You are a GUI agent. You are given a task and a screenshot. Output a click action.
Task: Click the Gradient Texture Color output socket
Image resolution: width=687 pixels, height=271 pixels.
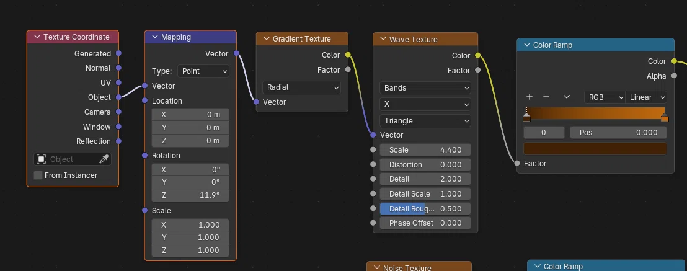click(348, 55)
